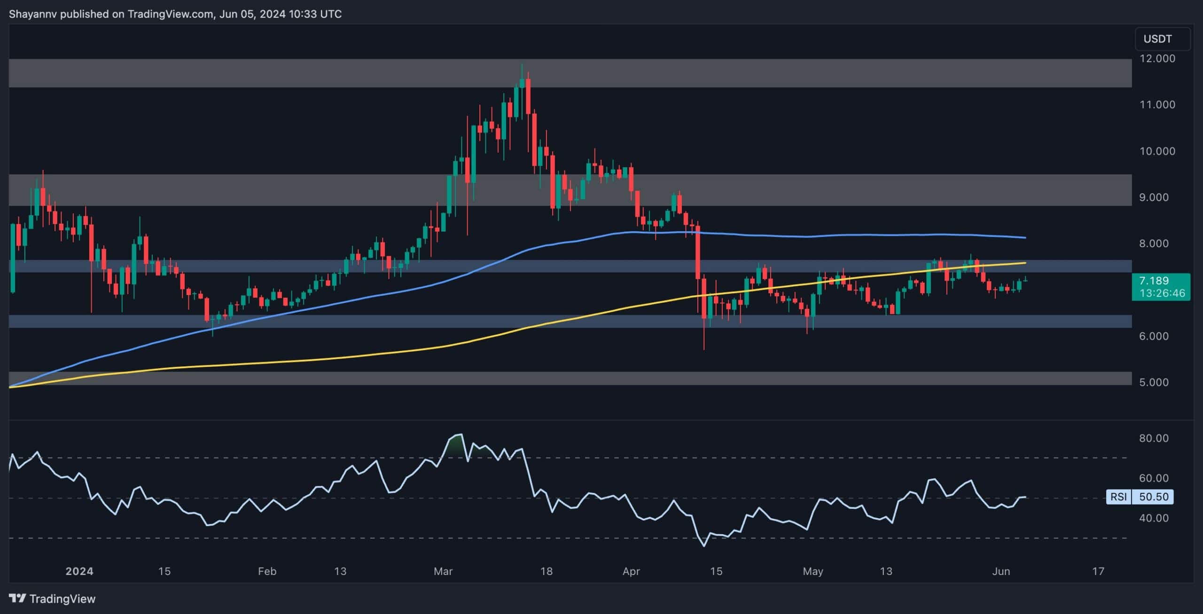Image resolution: width=1203 pixels, height=614 pixels.
Task: Click the RSI value label 50.50
Action: pyautogui.click(x=1154, y=497)
